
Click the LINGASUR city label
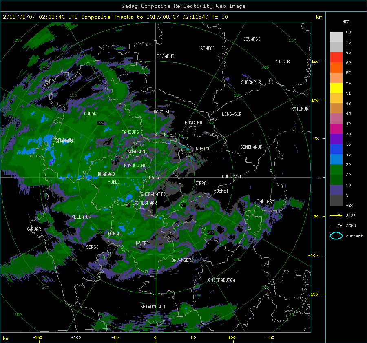pyautogui.click(x=232, y=114)
